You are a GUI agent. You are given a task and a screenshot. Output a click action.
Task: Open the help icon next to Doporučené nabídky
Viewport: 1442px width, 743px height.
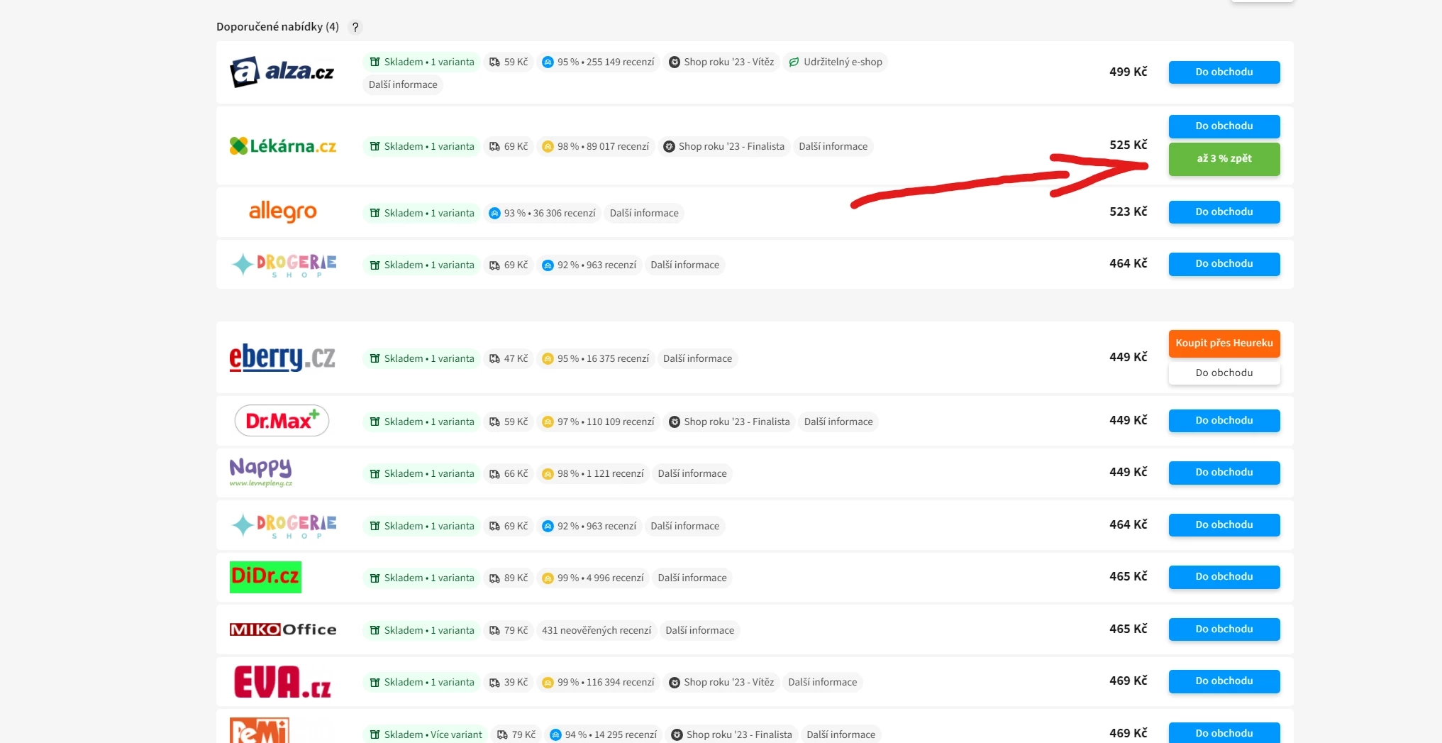(x=355, y=27)
